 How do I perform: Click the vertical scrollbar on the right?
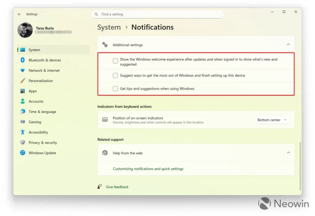[x=300, y=166]
